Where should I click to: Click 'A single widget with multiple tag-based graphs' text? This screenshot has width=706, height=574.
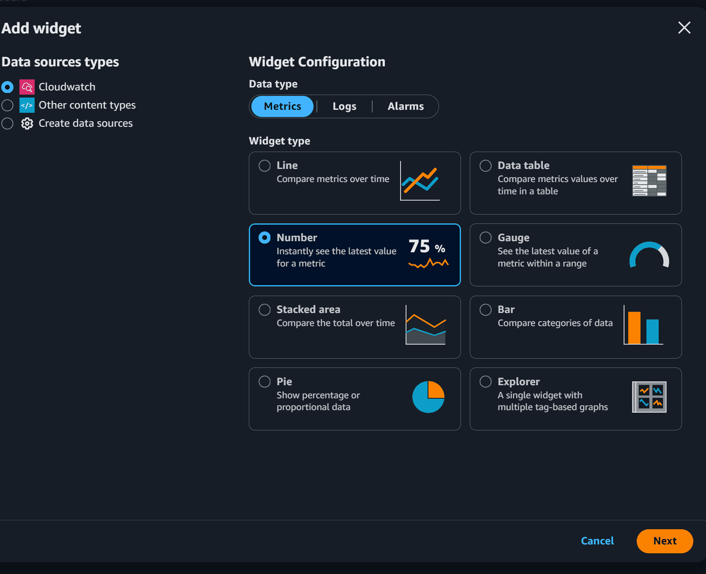(553, 401)
